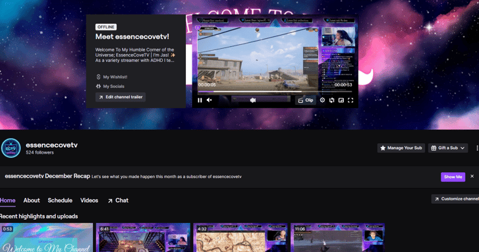Viewport: 479px width, 252px height.
Task: Open the three-dot more options menu
Action: pos(477,148)
